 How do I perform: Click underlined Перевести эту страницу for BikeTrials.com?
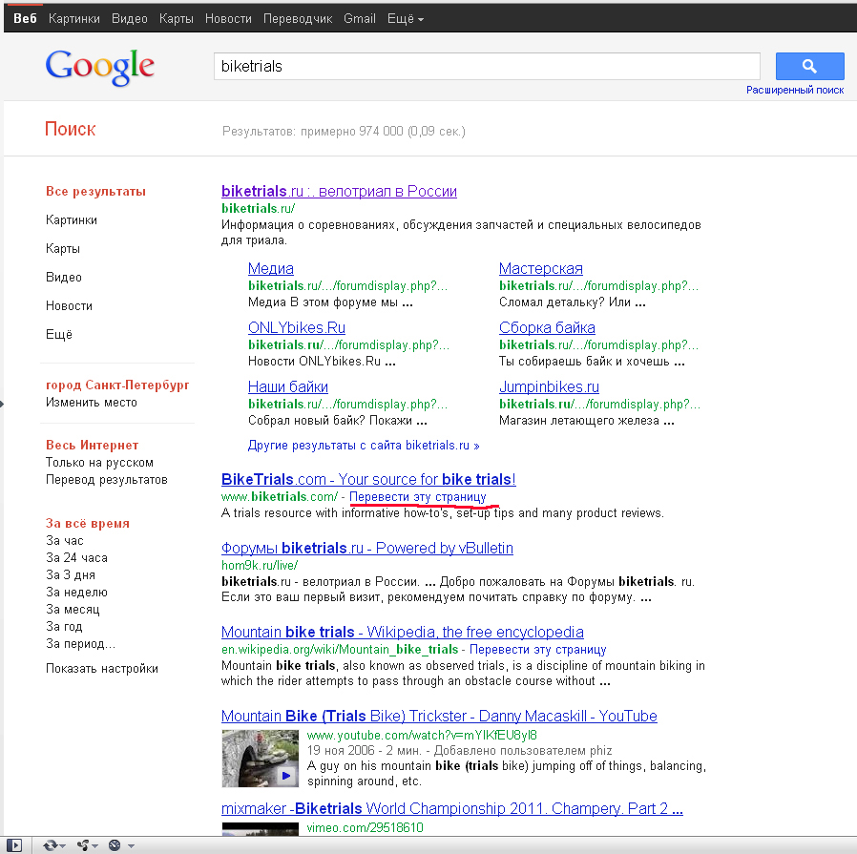417,497
